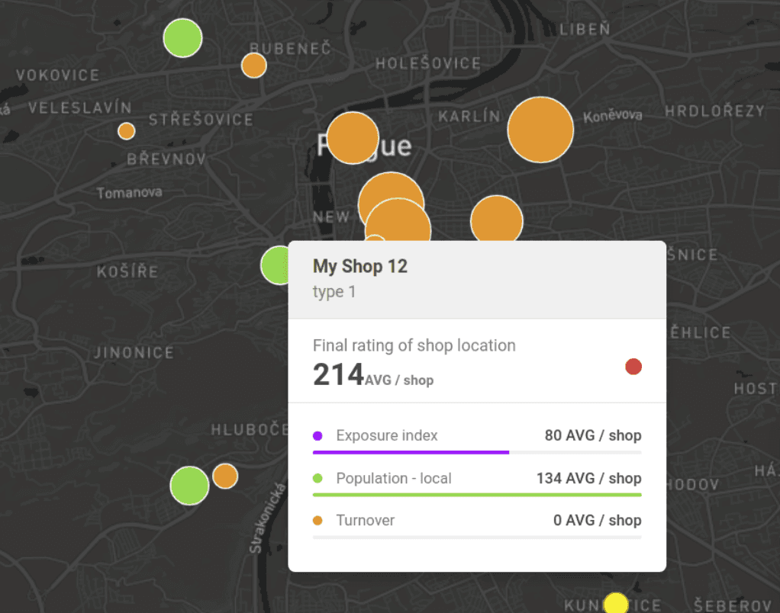Click the Břevnov map label
Image resolution: width=780 pixels, height=613 pixels.
pos(166,159)
